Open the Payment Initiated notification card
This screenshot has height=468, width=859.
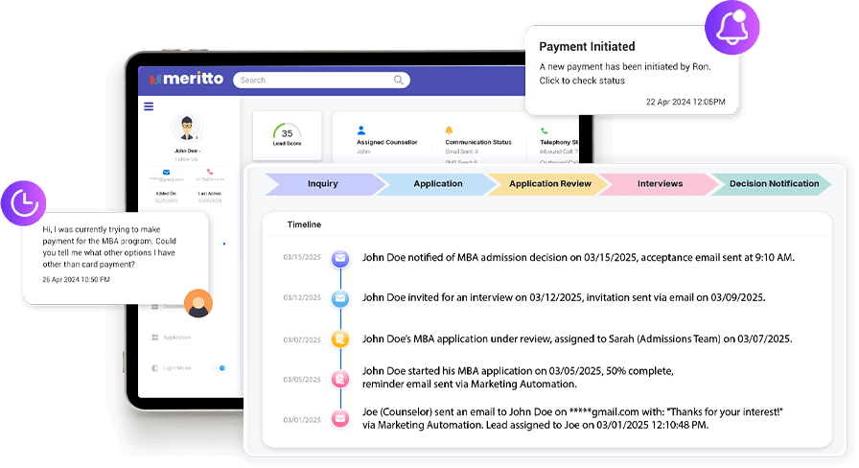coord(632,70)
